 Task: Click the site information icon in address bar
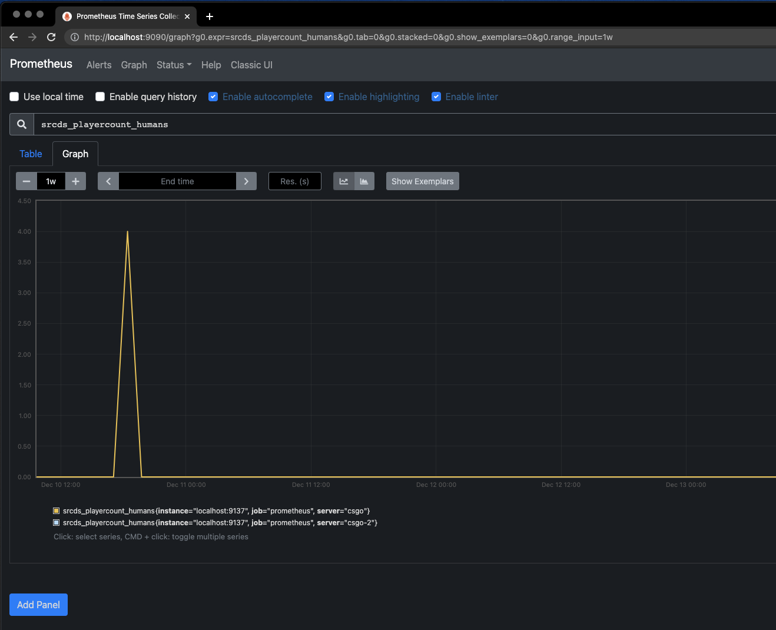(x=75, y=37)
